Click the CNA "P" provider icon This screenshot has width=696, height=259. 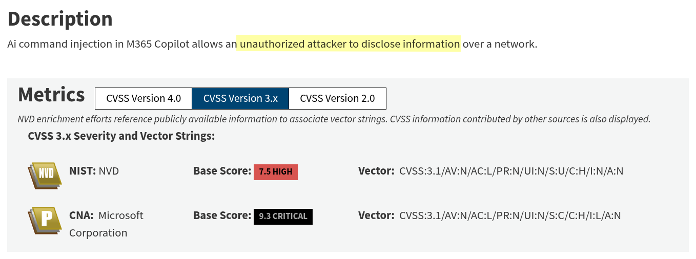pos(45,220)
